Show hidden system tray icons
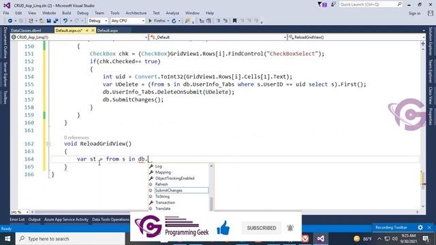 [379, 239]
